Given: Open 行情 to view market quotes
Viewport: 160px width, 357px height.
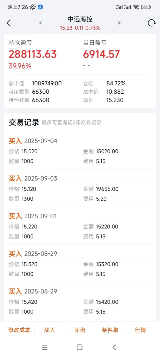Looking at the screenshot, I should click(x=140, y=330).
